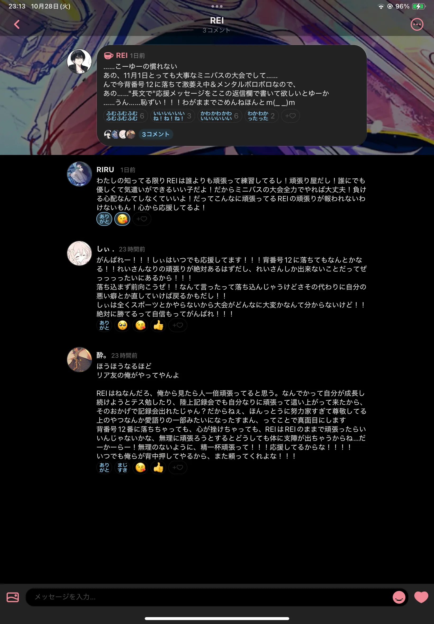Add a reaction to 酔。's comment
434x624 pixels.
click(x=178, y=467)
